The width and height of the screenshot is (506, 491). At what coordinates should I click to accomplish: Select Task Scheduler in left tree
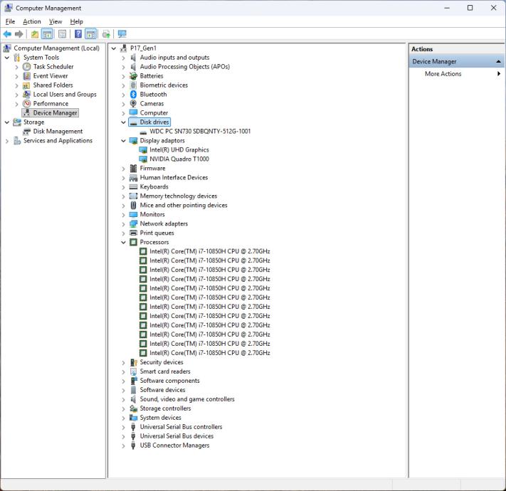(x=53, y=67)
